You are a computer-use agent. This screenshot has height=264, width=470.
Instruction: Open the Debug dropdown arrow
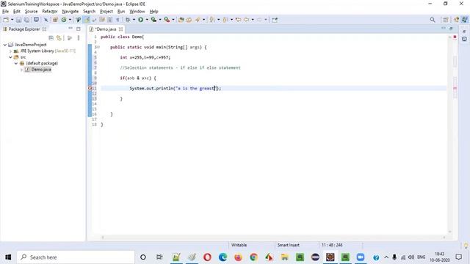(134, 20)
